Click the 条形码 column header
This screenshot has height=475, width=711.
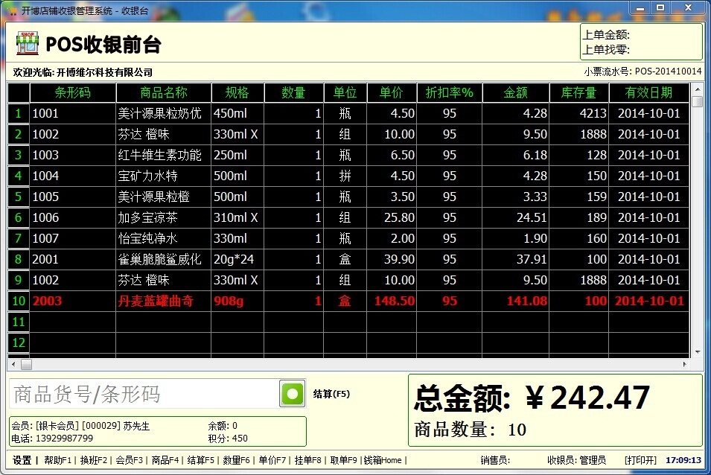tap(72, 93)
